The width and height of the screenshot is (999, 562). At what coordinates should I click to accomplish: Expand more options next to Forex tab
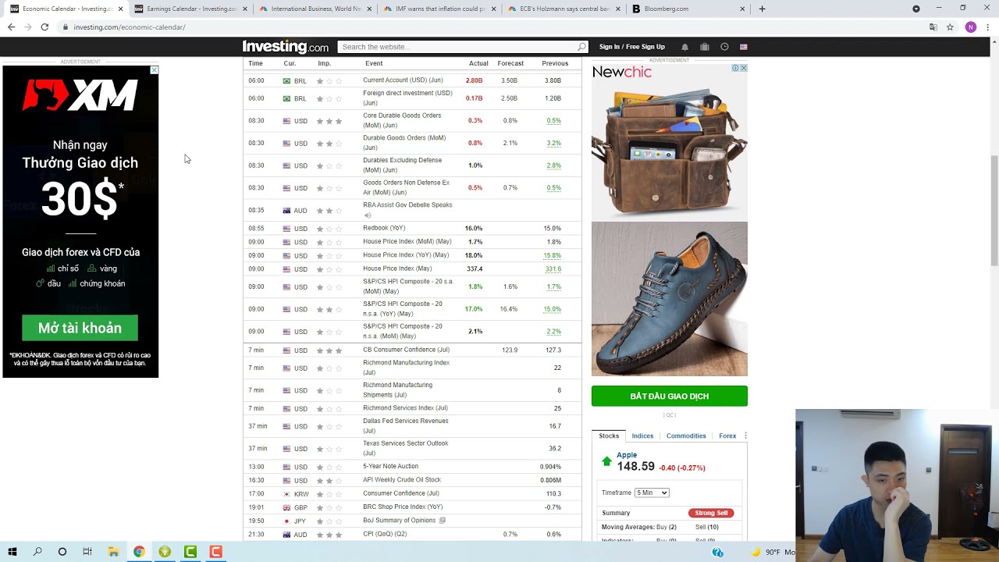pyautogui.click(x=745, y=436)
